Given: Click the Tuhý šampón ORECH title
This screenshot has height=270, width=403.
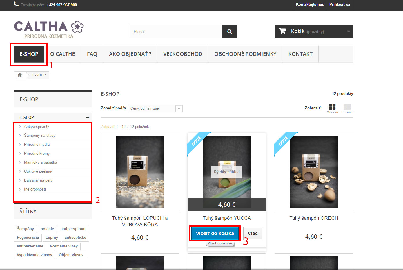Looking at the screenshot, I should [314, 218].
